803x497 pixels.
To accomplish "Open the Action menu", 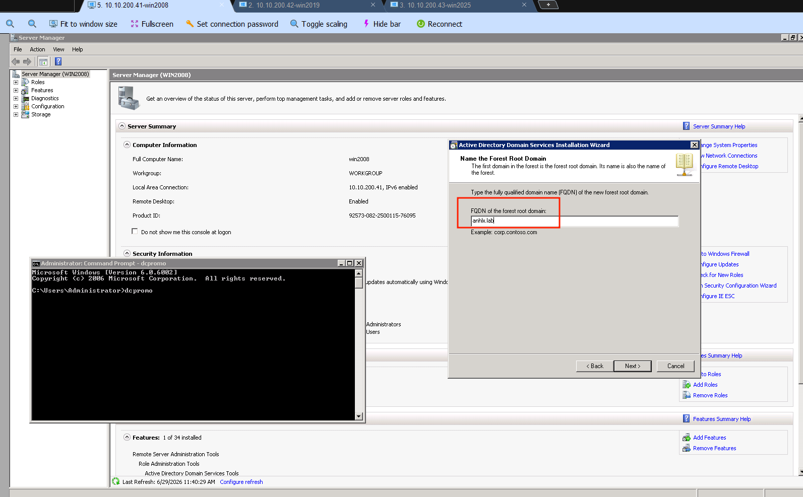I will (37, 49).
